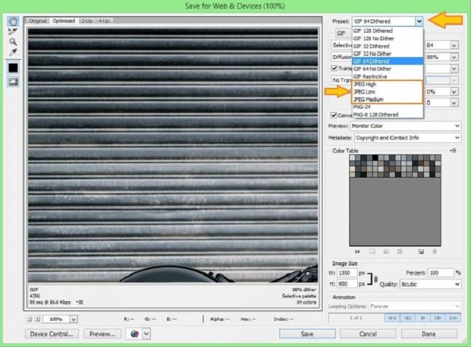Open the Lossy 0 dropdown
Screen dimensions: 471x347
(454, 103)
